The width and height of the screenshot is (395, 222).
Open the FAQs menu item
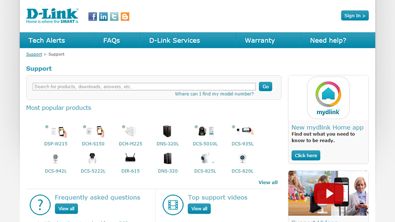pyautogui.click(x=112, y=40)
